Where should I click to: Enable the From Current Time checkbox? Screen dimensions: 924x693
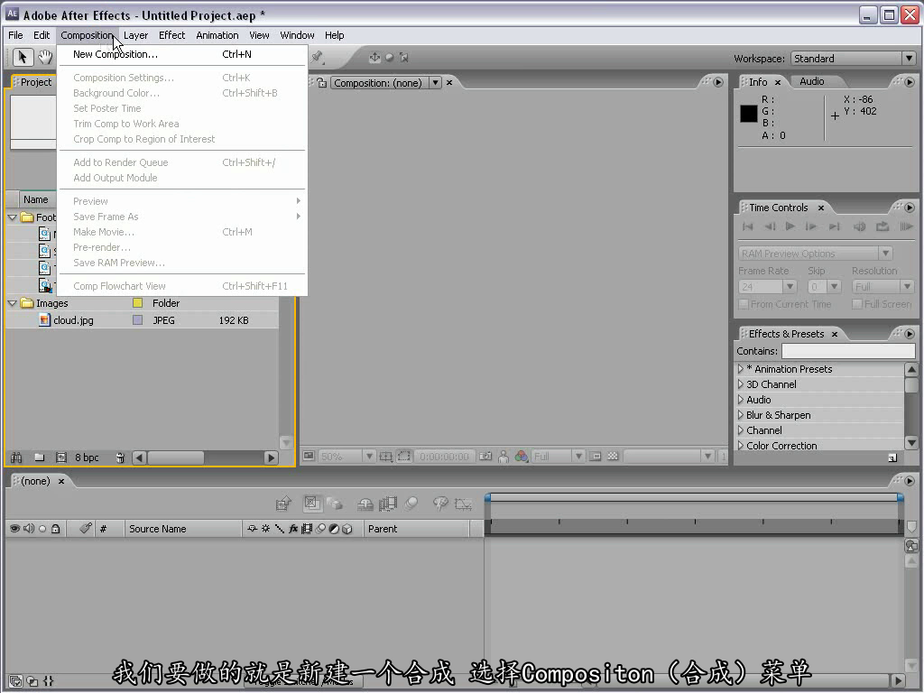(744, 304)
